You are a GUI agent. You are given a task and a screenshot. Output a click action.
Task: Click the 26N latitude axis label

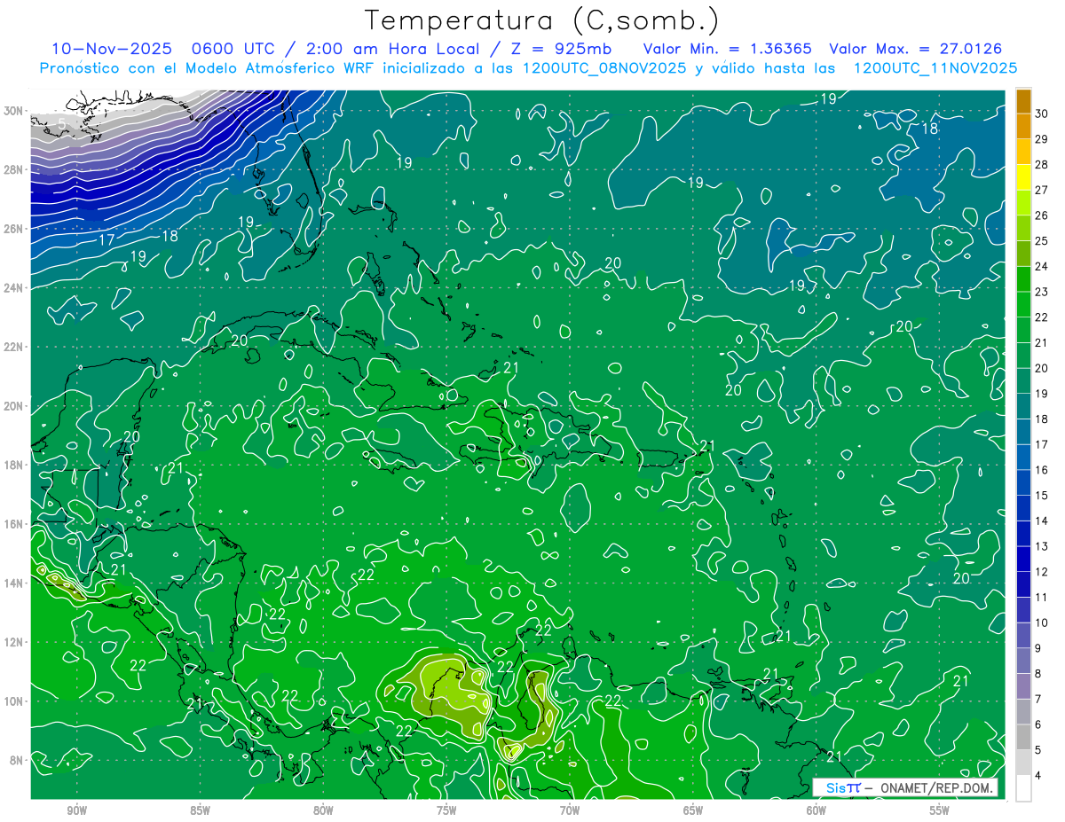pyautogui.click(x=14, y=229)
